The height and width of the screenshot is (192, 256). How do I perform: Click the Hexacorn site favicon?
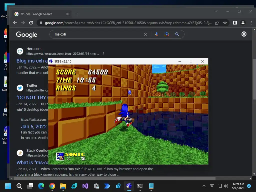(x=20, y=51)
